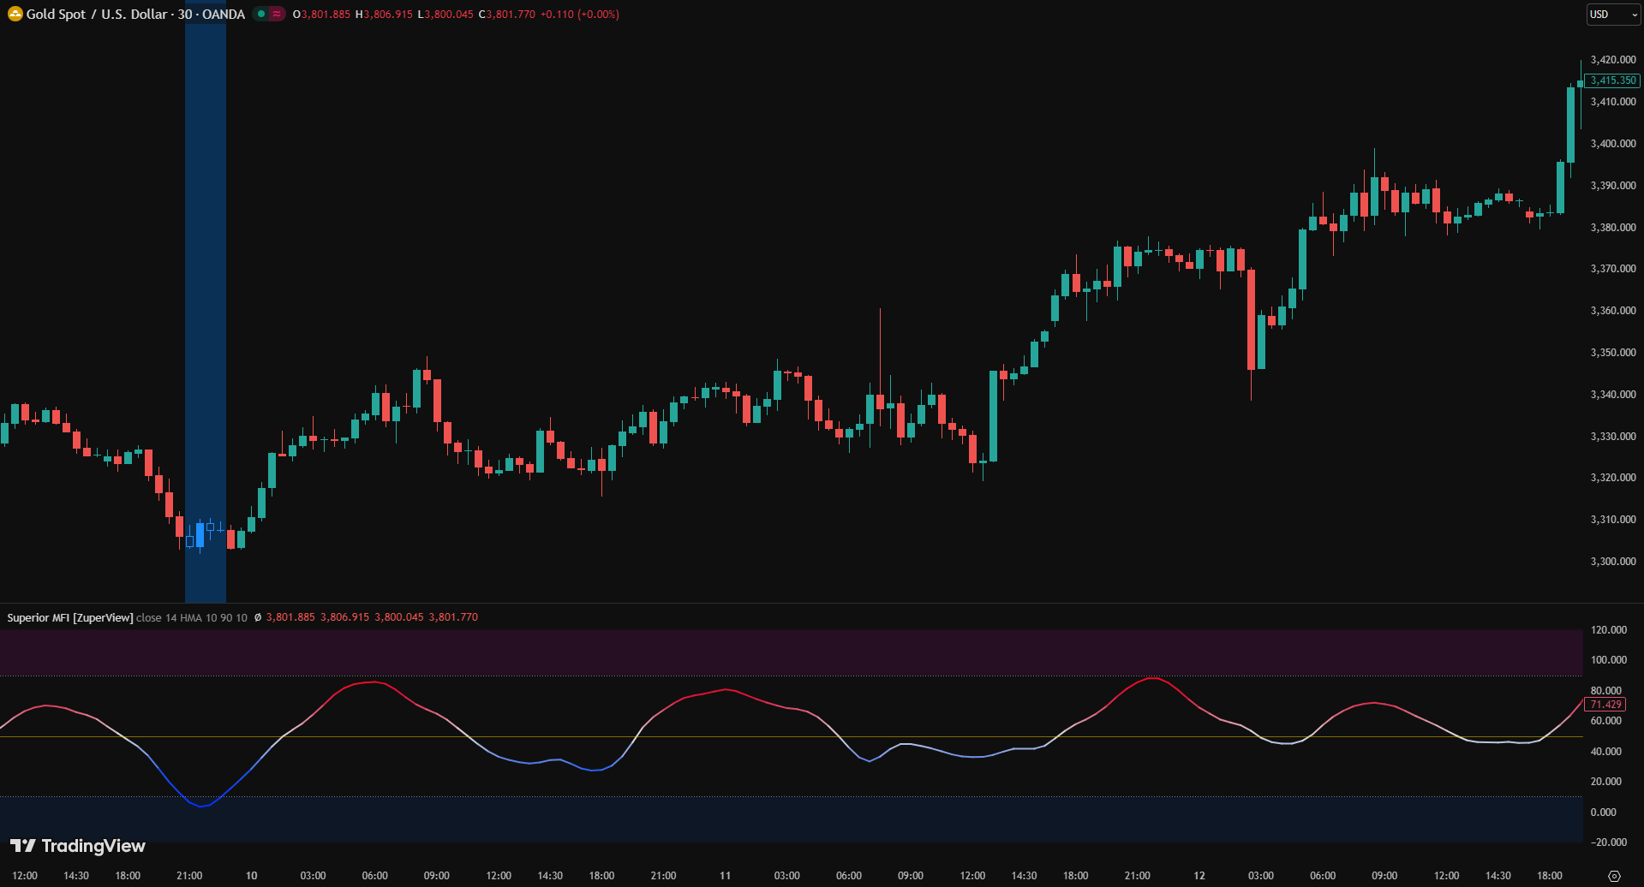Click the indicator parameters 'close 14 HMA 10 90 10'
This screenshot has height=887, width=1644.
click(x=192, y=617)
